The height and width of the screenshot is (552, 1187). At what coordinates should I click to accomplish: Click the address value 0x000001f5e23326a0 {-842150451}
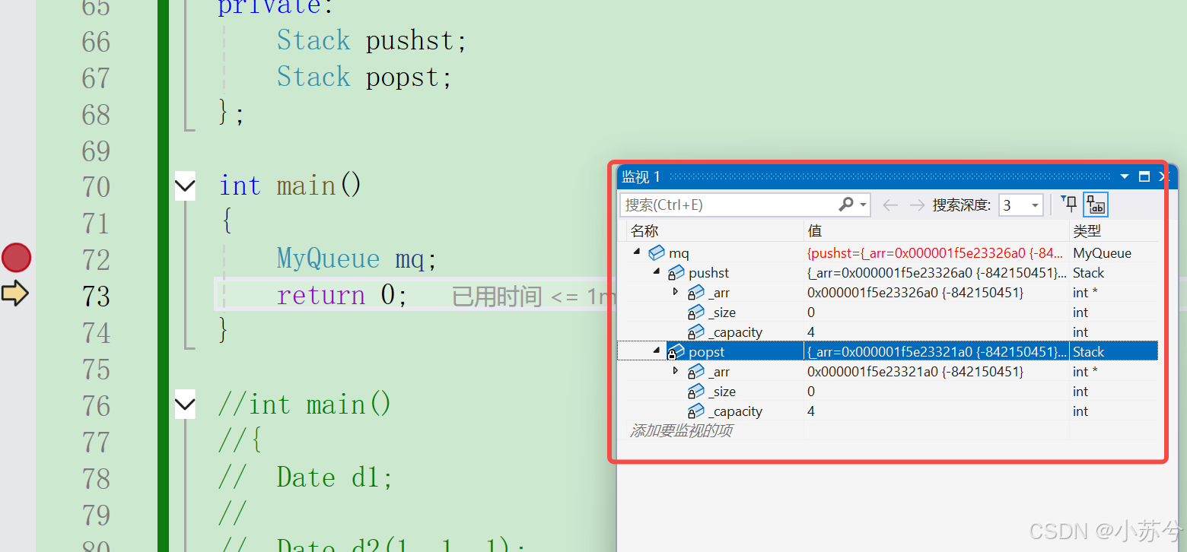tap(915, 293)
